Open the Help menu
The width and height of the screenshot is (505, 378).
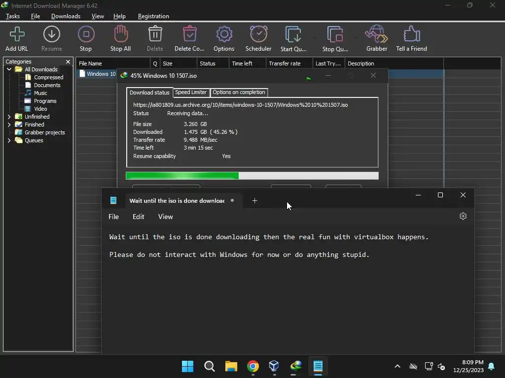(x=119, y=16)
